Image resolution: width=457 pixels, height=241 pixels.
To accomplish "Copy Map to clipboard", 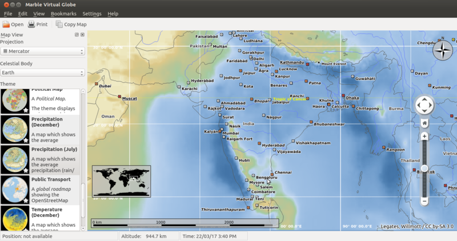I will click(71, 25).
